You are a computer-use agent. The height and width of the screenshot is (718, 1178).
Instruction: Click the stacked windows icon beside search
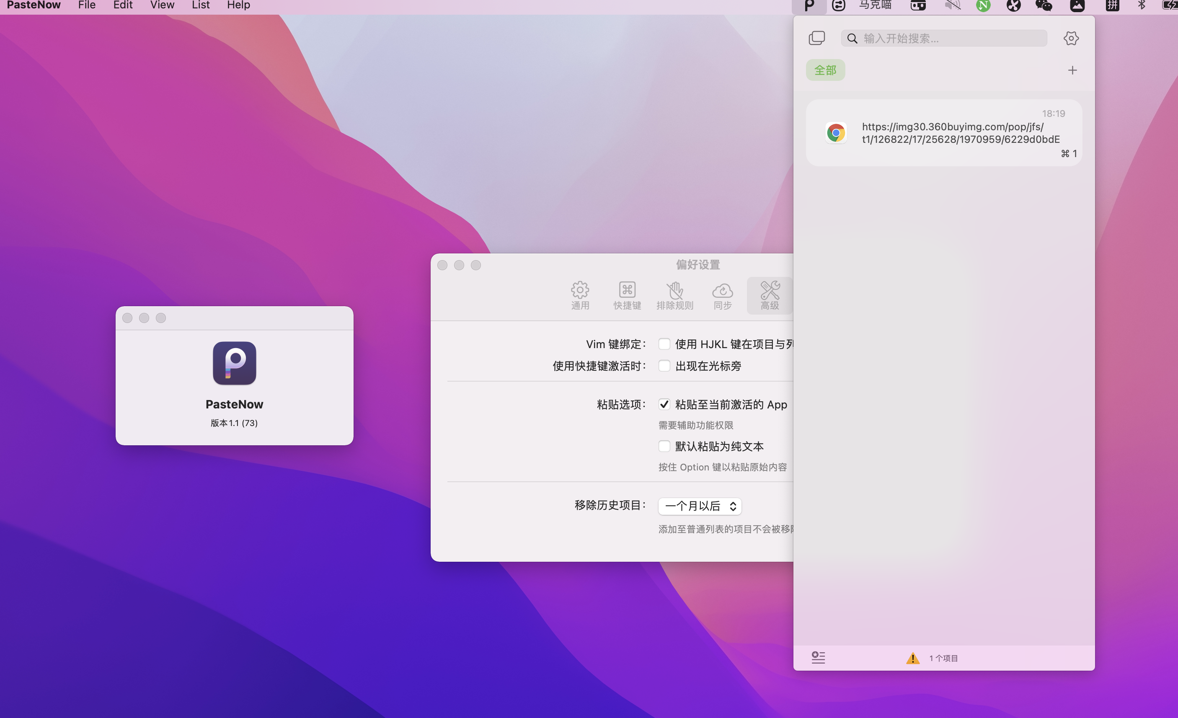[816, 38]
